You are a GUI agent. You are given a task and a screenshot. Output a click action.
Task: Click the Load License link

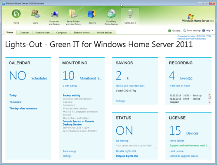[176, 151]
